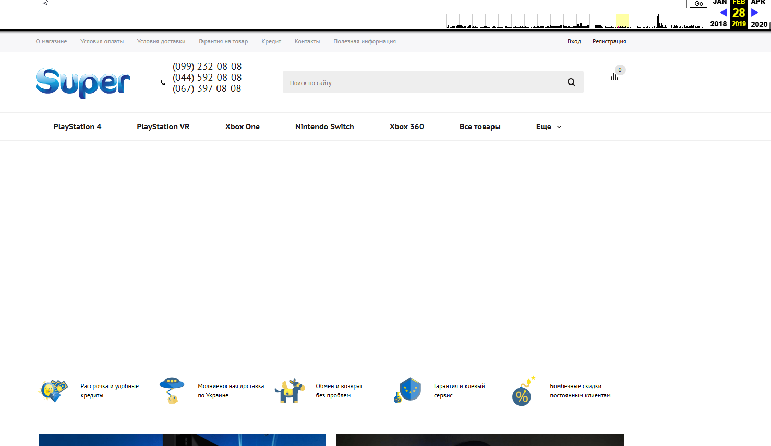Jump to 2020 in Wayback

[759, 23]
